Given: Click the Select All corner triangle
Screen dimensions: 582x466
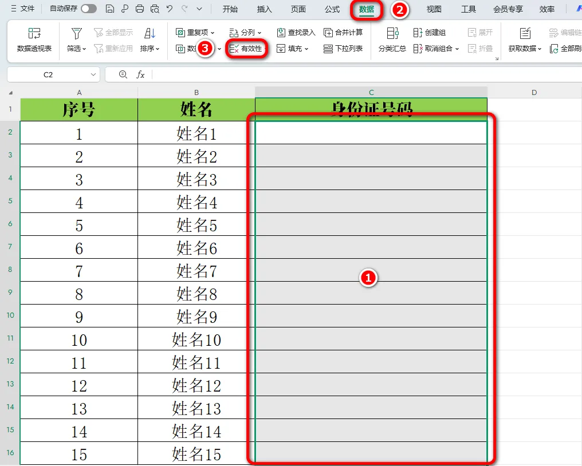Looking at the screenshot, I should [11, 93].
